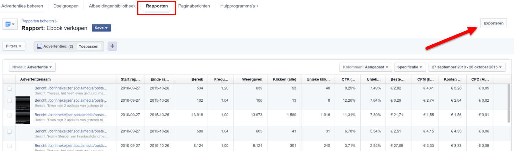514x151 pixels.
Task: Sort by the Start rap... column header
Action: pyautogui.click(x=130, y=79)
